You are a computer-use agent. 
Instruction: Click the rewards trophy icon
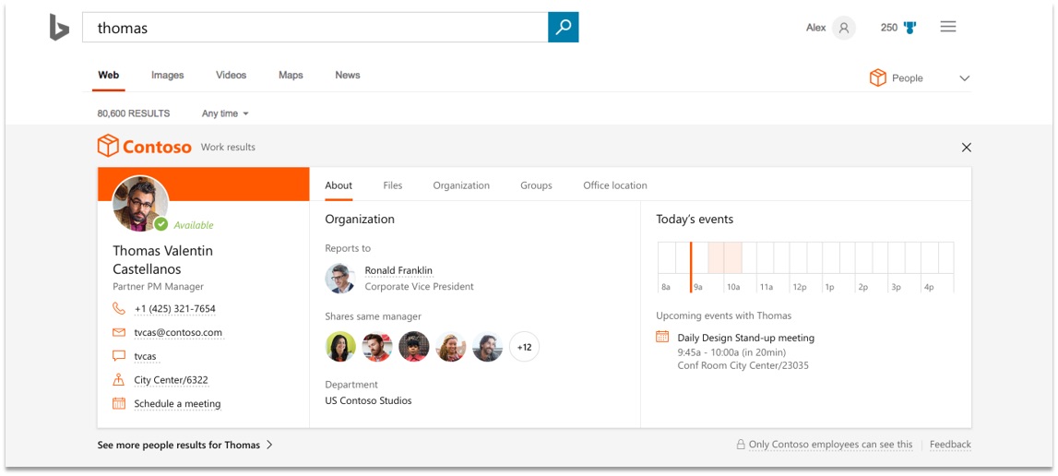coord(910,28)
